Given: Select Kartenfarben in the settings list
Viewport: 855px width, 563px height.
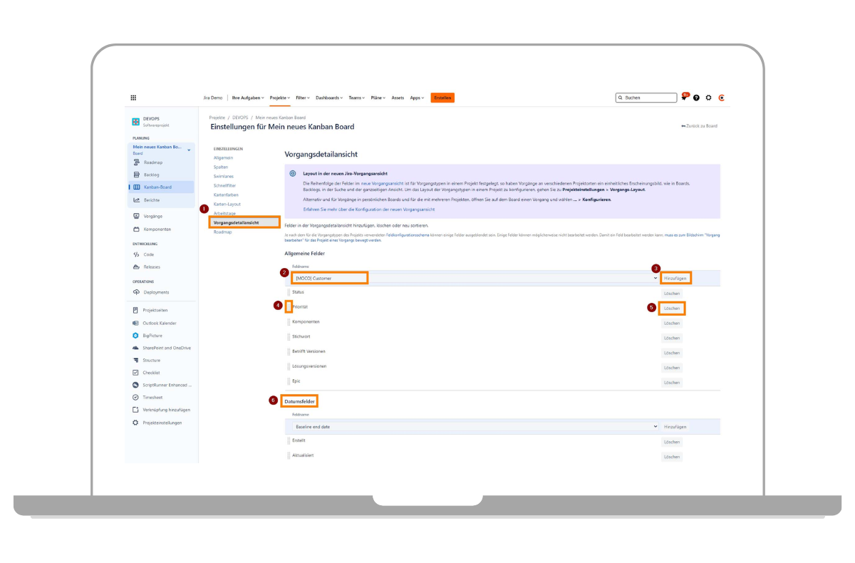Looking at the screenshot, I should 227,195.
